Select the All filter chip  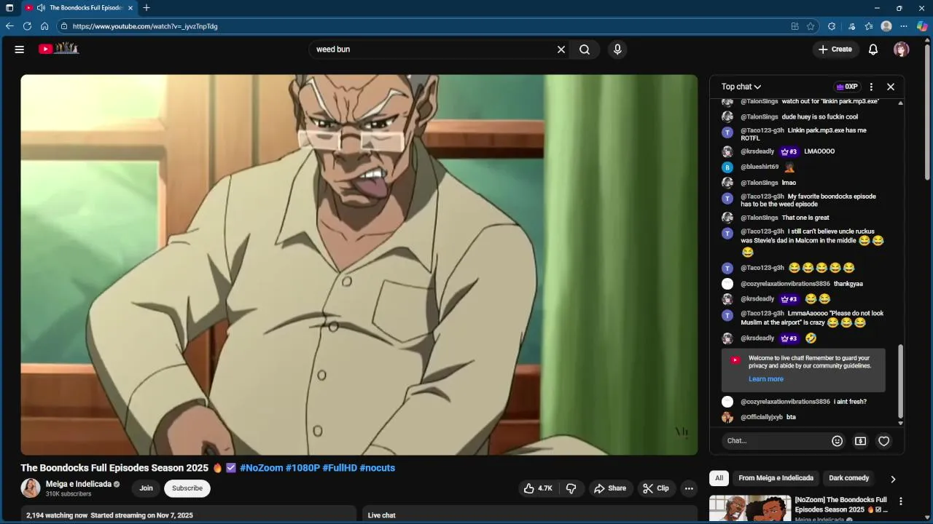tap(719, 478)
